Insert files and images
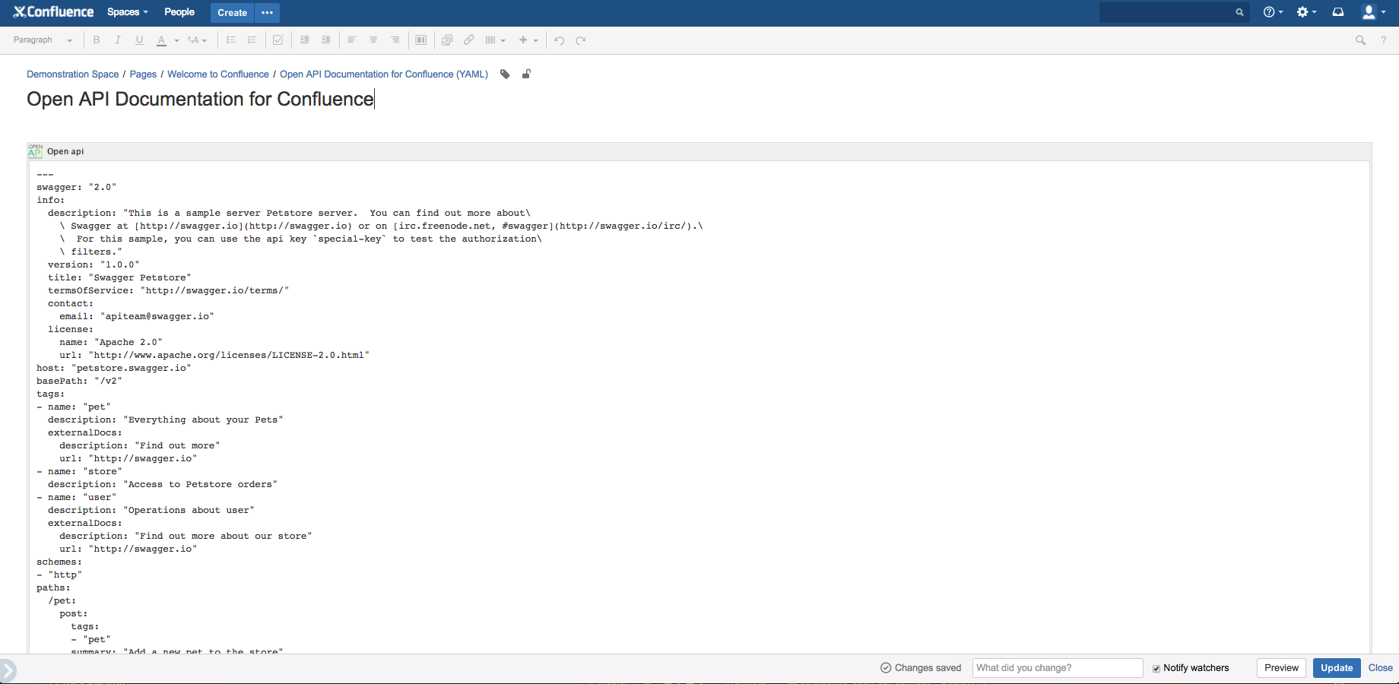The height and width of the screenshot is (684, 1399). (x=447, y=40)
